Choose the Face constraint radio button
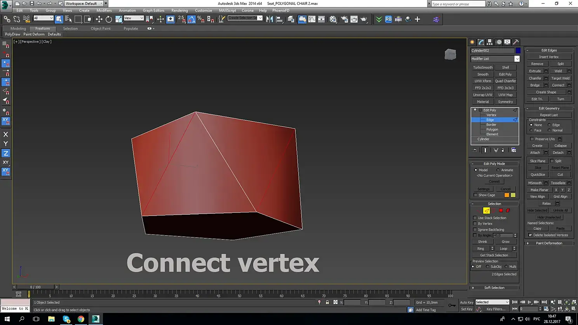Viewport: 578px width, 325px height. pos(531,130)
